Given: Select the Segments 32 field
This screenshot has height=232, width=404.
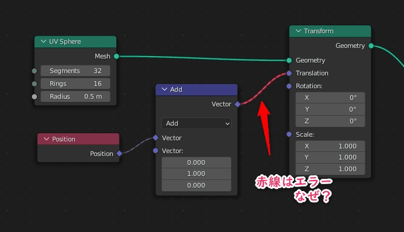Looking at the screenshot, I should click(75, 71).
